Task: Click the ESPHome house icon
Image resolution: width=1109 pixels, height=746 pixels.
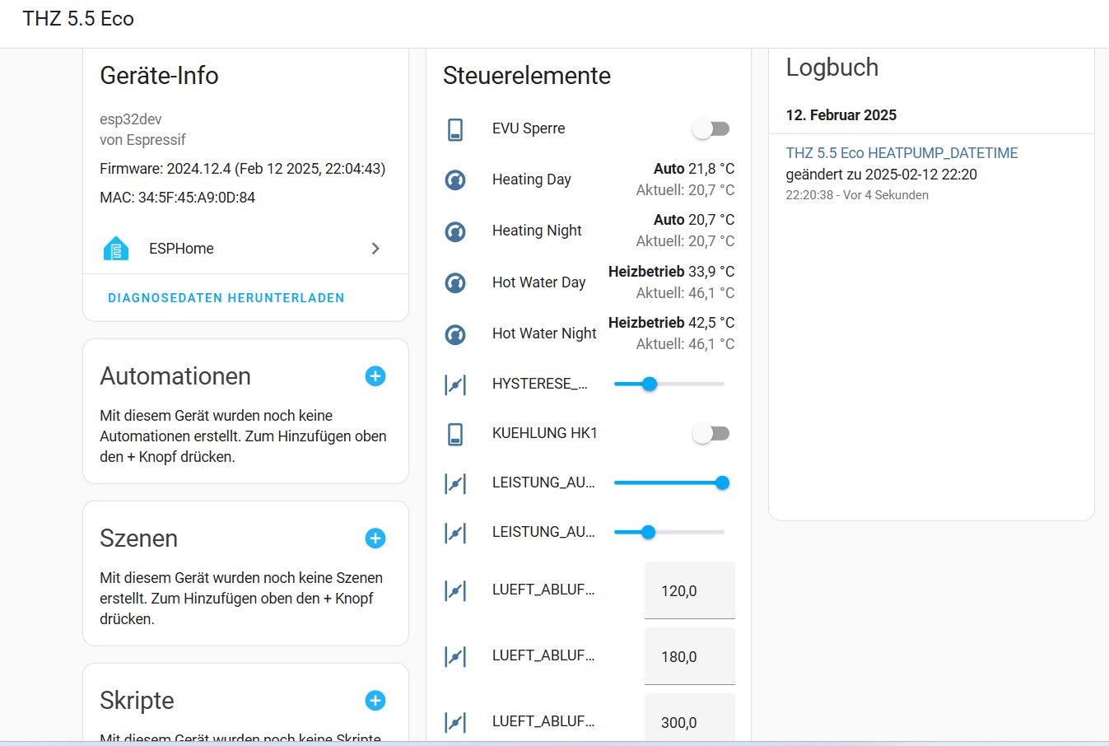Action: 116,249
